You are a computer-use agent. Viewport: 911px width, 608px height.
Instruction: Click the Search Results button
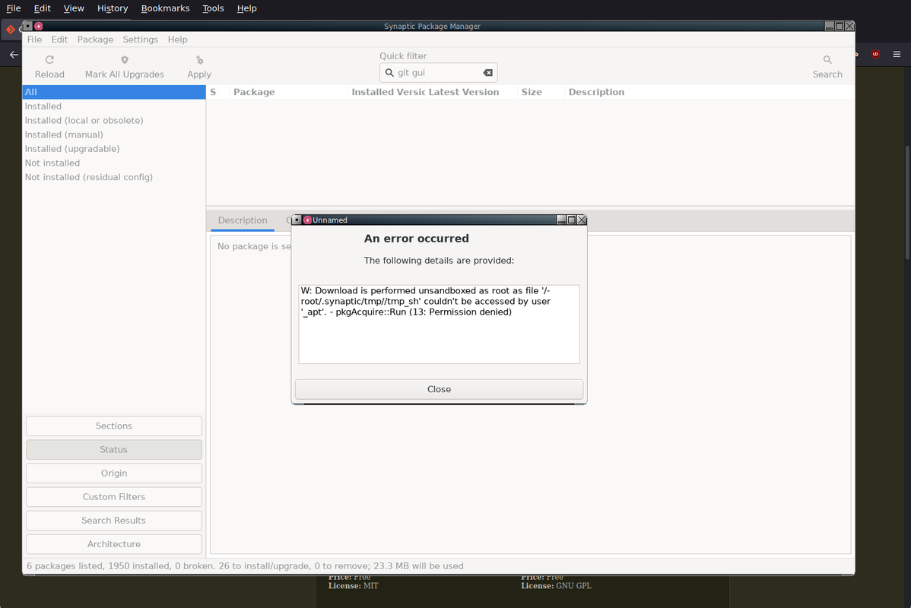tap(114, 521)
